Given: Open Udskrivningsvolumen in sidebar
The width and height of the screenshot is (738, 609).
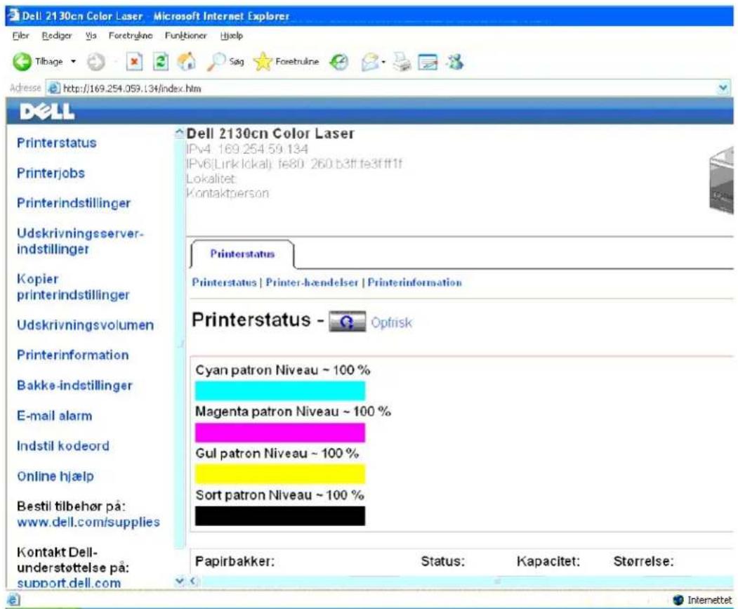Looking at the screenshot, I should 85,325.
